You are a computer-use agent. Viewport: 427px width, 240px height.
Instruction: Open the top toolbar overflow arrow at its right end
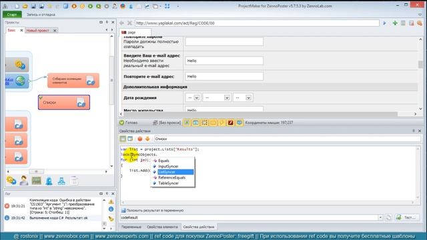pos(178,6)
